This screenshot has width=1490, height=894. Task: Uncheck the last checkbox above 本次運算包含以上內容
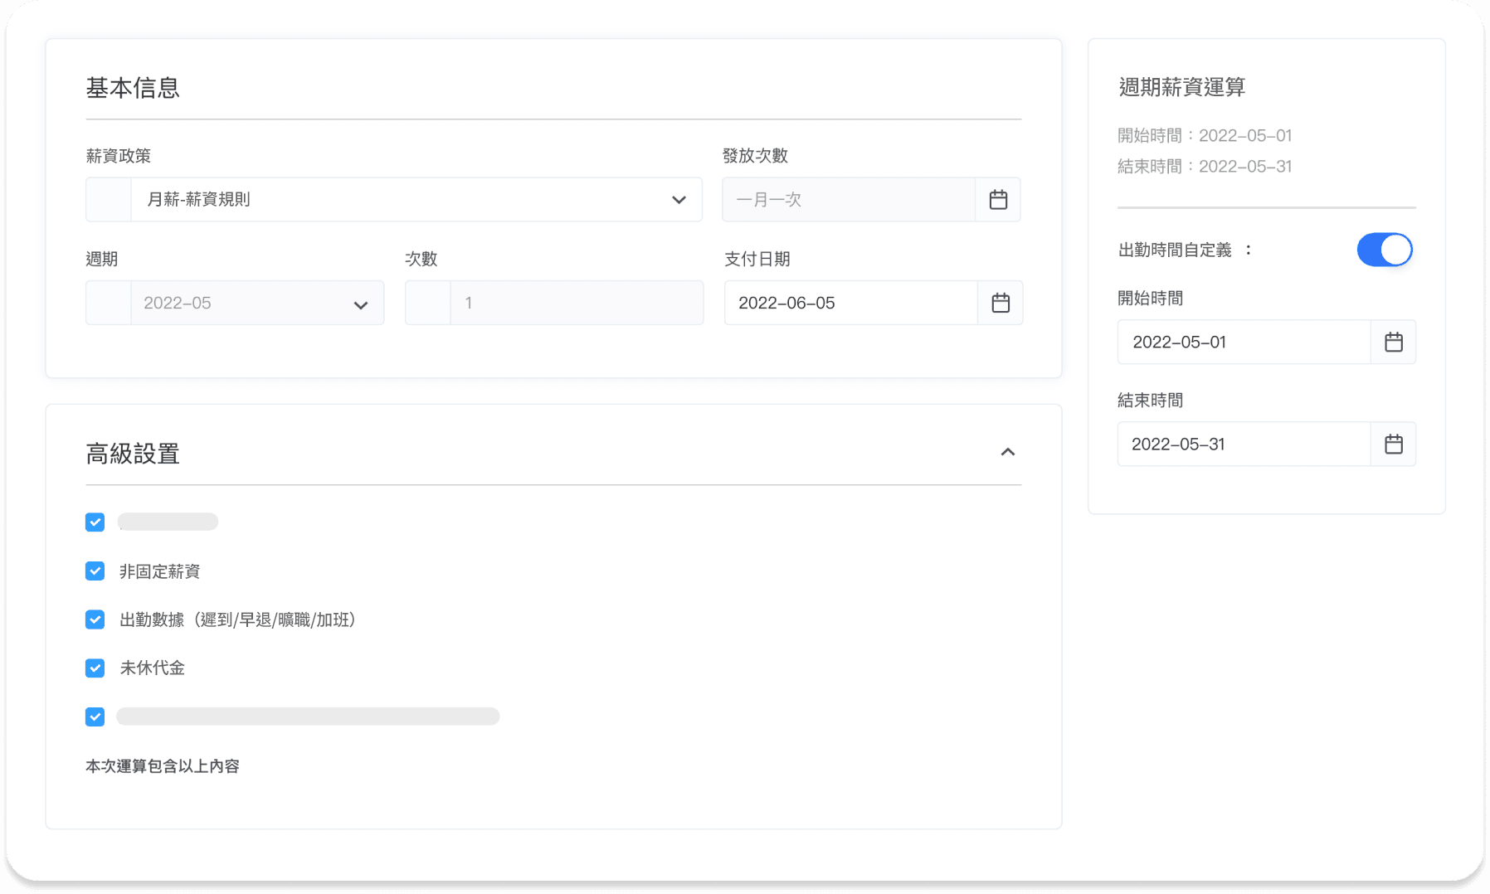point(95,717)
